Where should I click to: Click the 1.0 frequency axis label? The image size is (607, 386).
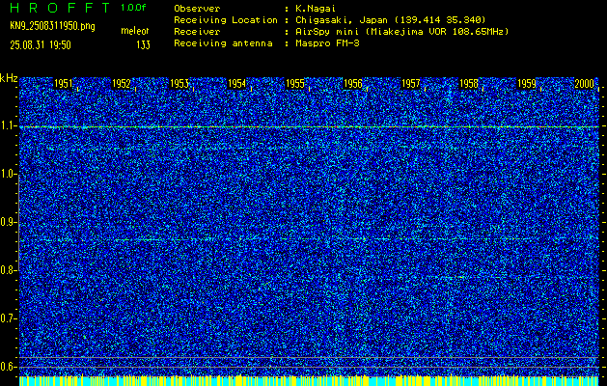point(8,174)
